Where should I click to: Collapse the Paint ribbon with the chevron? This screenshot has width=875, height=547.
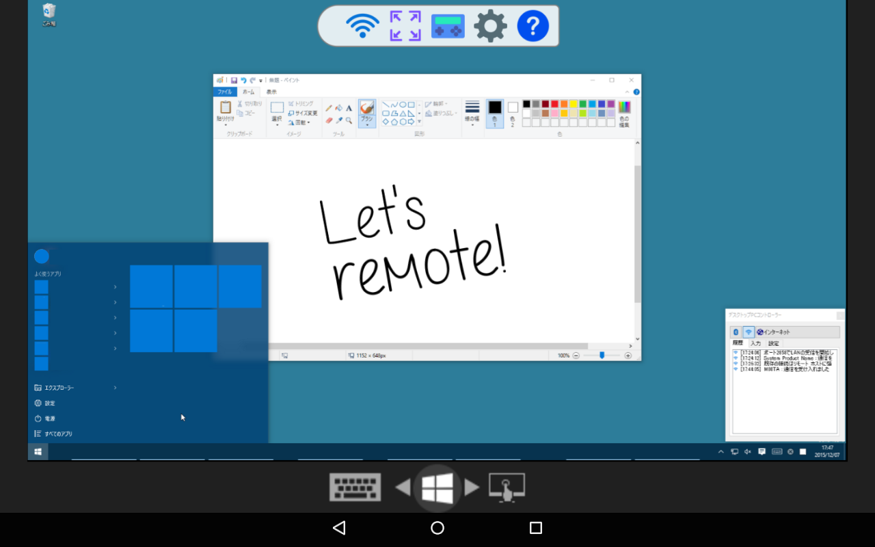tap(628, 92)
